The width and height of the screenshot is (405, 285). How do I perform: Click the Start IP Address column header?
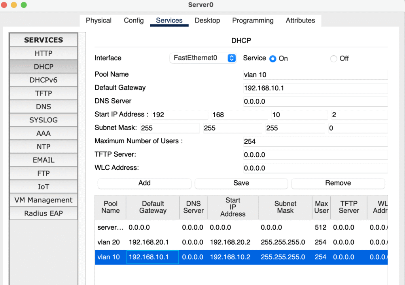[233, 207]
